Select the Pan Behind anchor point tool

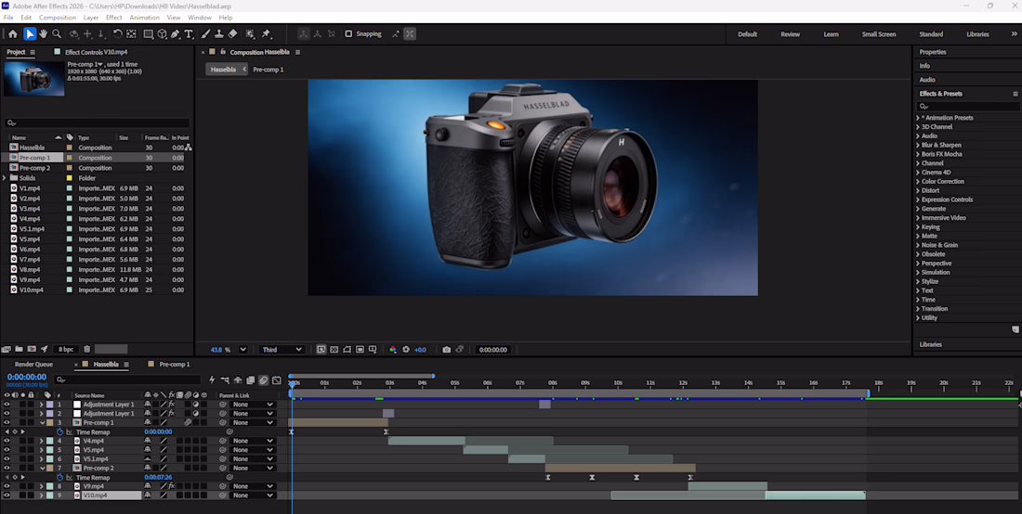pos(131,33)
